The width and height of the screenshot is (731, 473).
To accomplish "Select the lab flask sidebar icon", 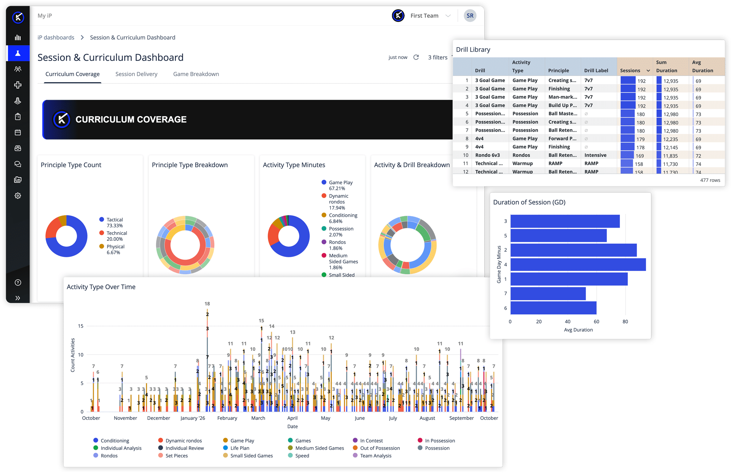I will (x=18, y=53).
